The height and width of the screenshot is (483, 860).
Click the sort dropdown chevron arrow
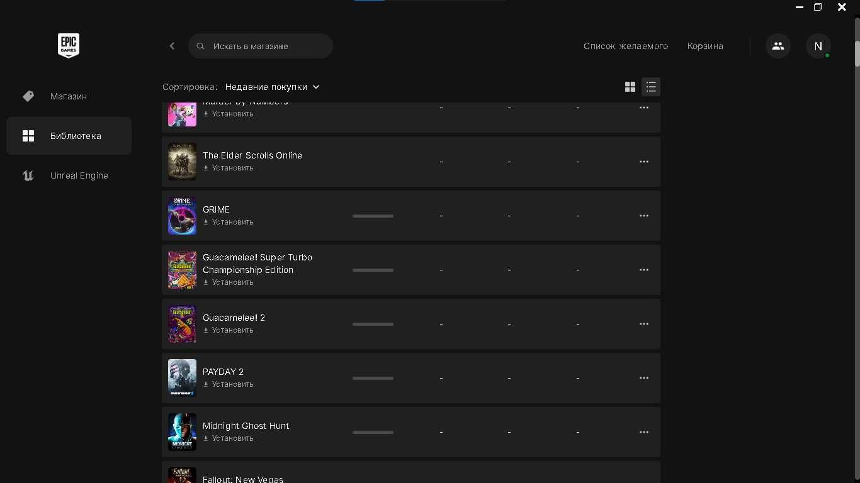coord(316,87)
